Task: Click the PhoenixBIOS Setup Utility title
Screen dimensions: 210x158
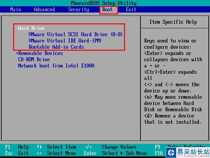Action: pyautogui.click(x=104, y=3)
